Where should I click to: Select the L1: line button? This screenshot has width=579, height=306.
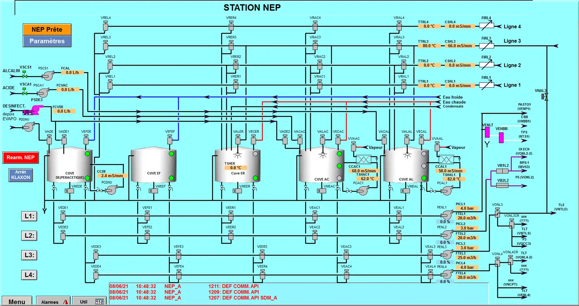pyautogui.click(x=30, y=216)
